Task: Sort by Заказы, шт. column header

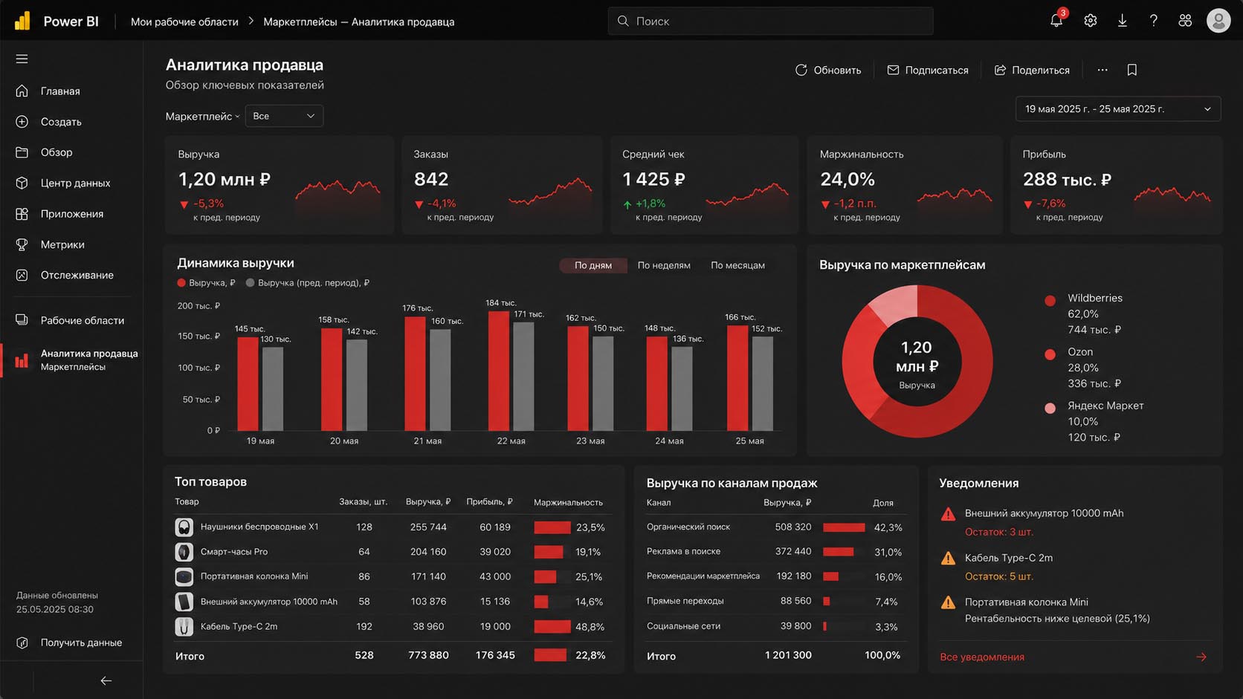Action: click(x=363, y=502)
